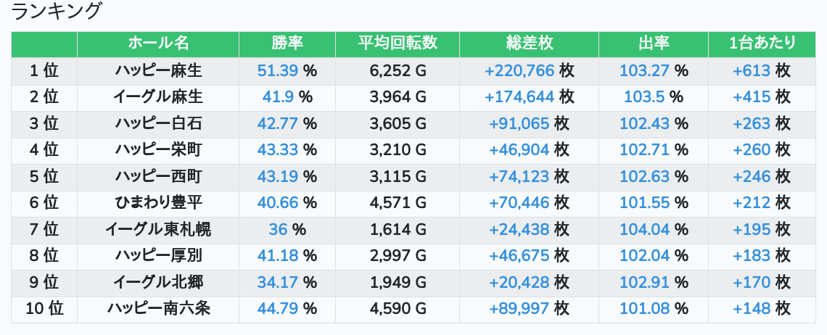
Task: Click the ランキング section heading
Action: click(x=56, y=11)
